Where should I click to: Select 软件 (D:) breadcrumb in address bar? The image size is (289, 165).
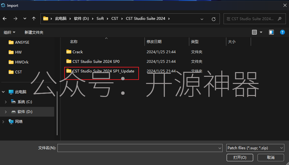click(x=82, y=19)
